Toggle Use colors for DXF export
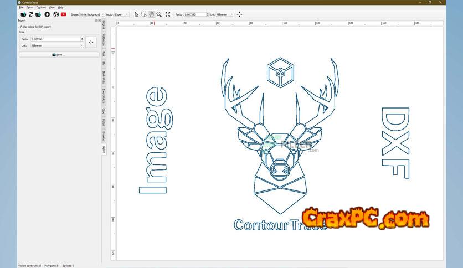 [x=20, y=26]
